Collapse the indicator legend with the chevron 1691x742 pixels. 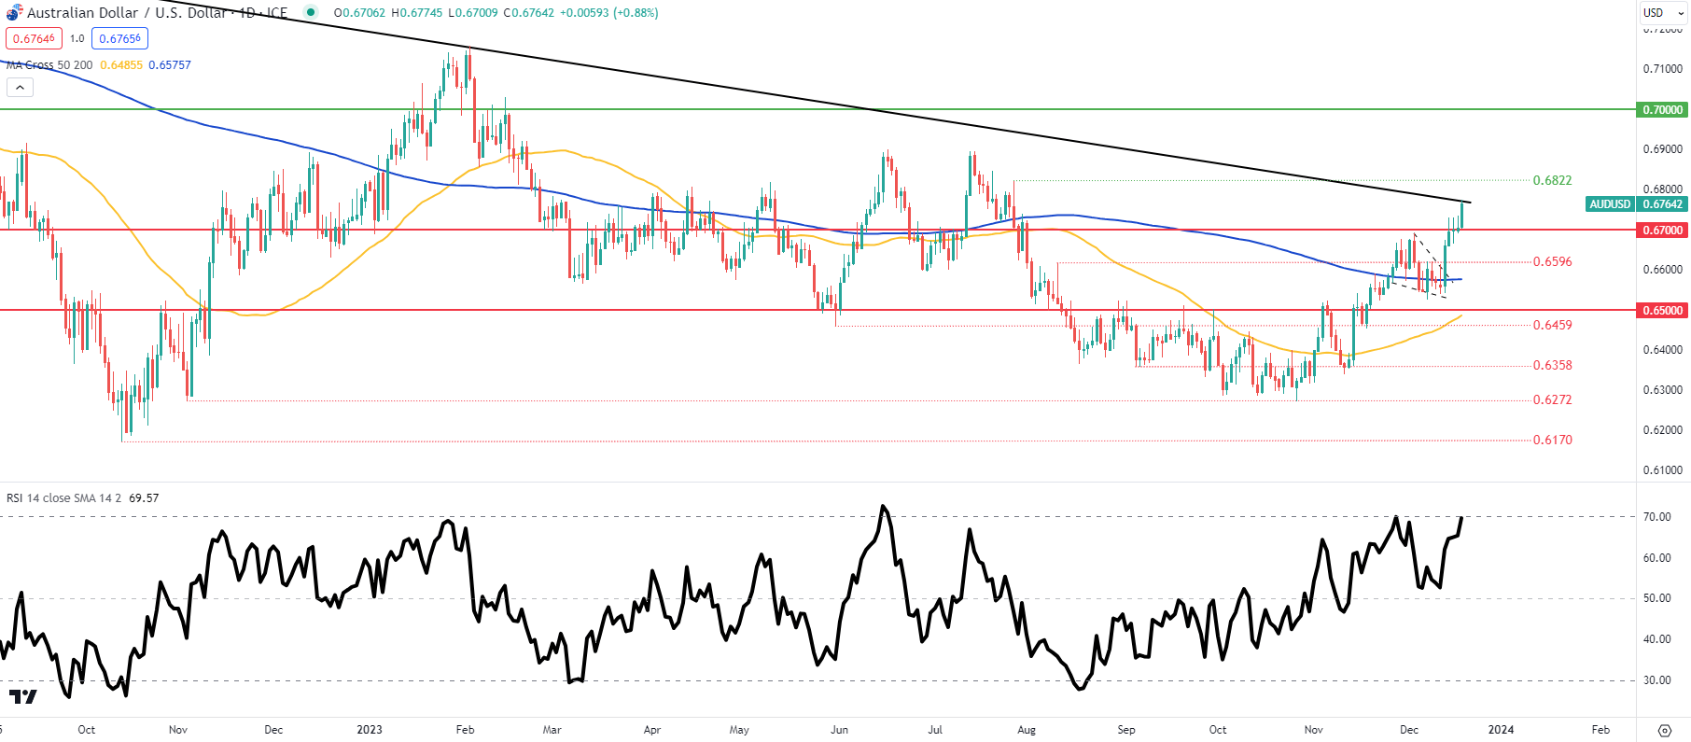(20, 88)
